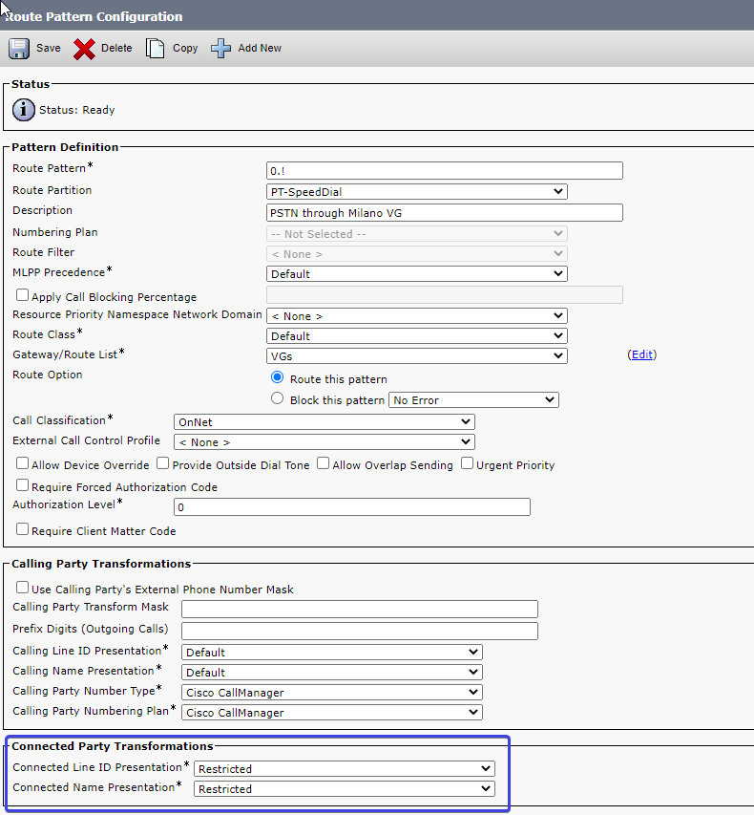Screen dimensions: 754x815
Task: Click the Route Pattern text field
Action: point(444,171)
